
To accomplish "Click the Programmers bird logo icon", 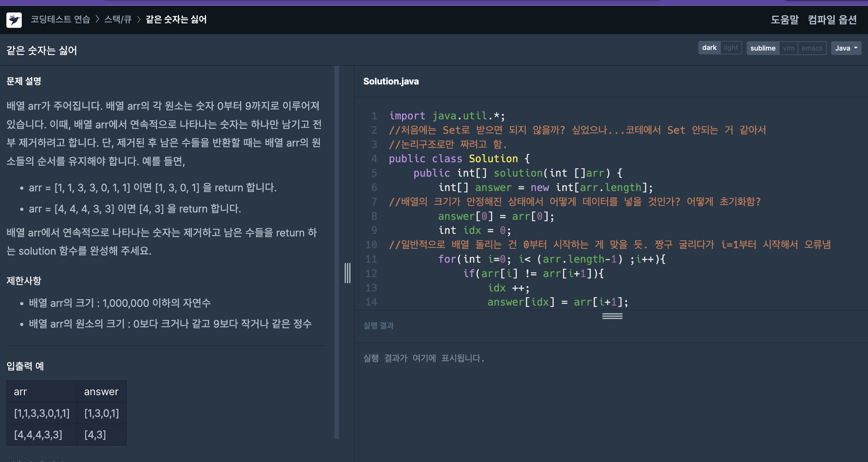I will tap(14, 20).
